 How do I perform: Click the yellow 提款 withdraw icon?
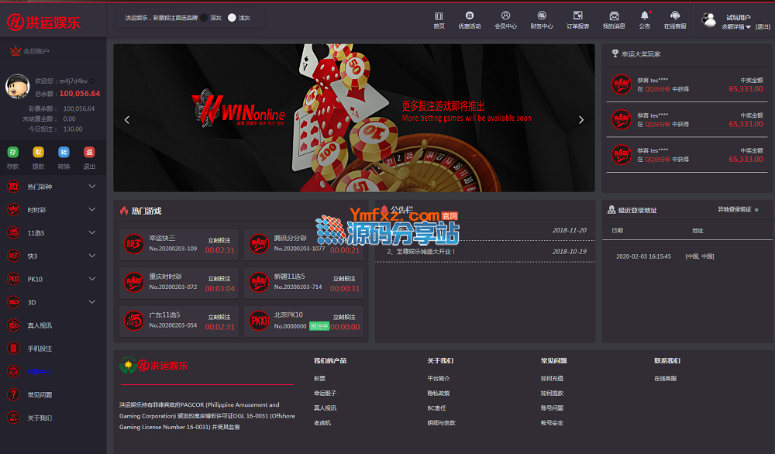(38, 152)
